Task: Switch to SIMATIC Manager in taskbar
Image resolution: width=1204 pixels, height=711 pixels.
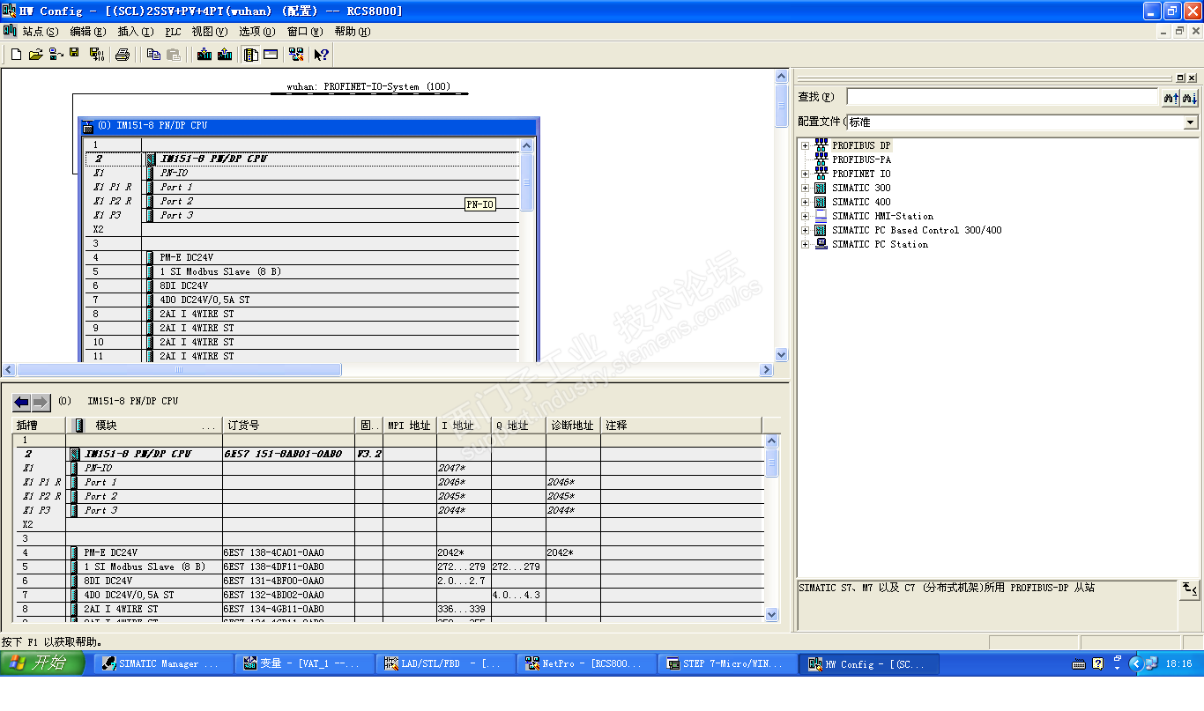Action: tap(163, 664)
